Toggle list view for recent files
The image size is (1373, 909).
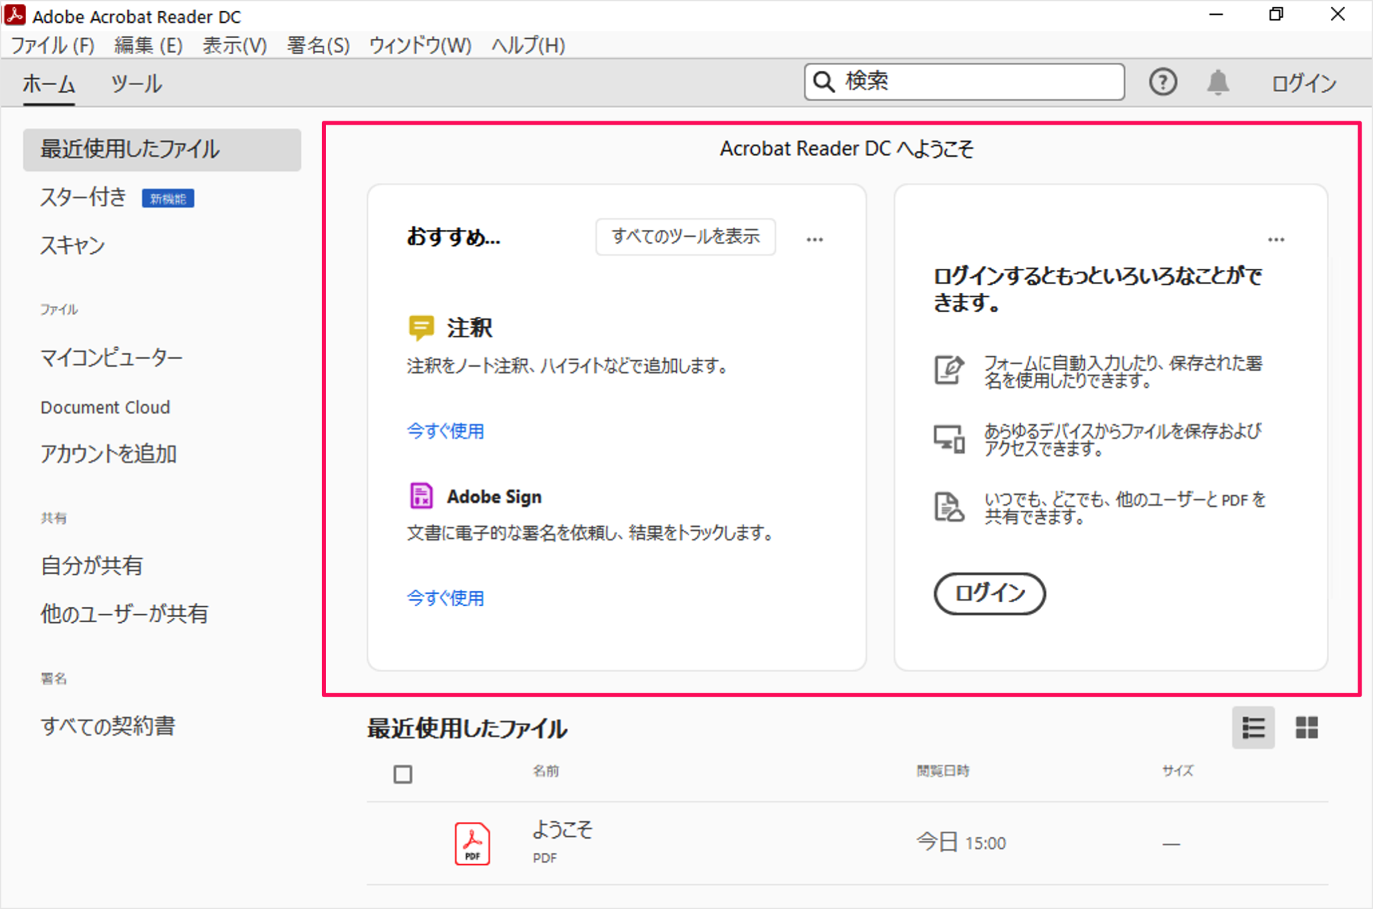click(1253, 727)
